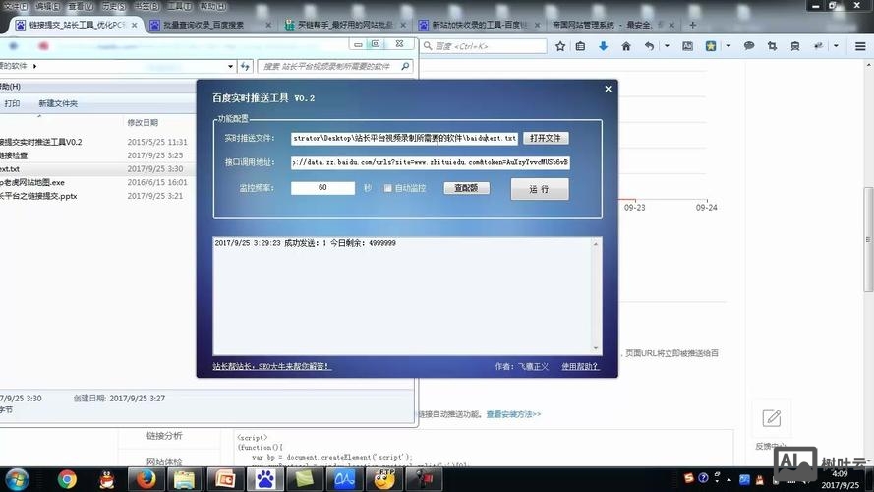Select folder 提交实时推送工具V0.2 in Explorer
The image size is (874, 492).
pyautogui.click(x=40, y=142)
